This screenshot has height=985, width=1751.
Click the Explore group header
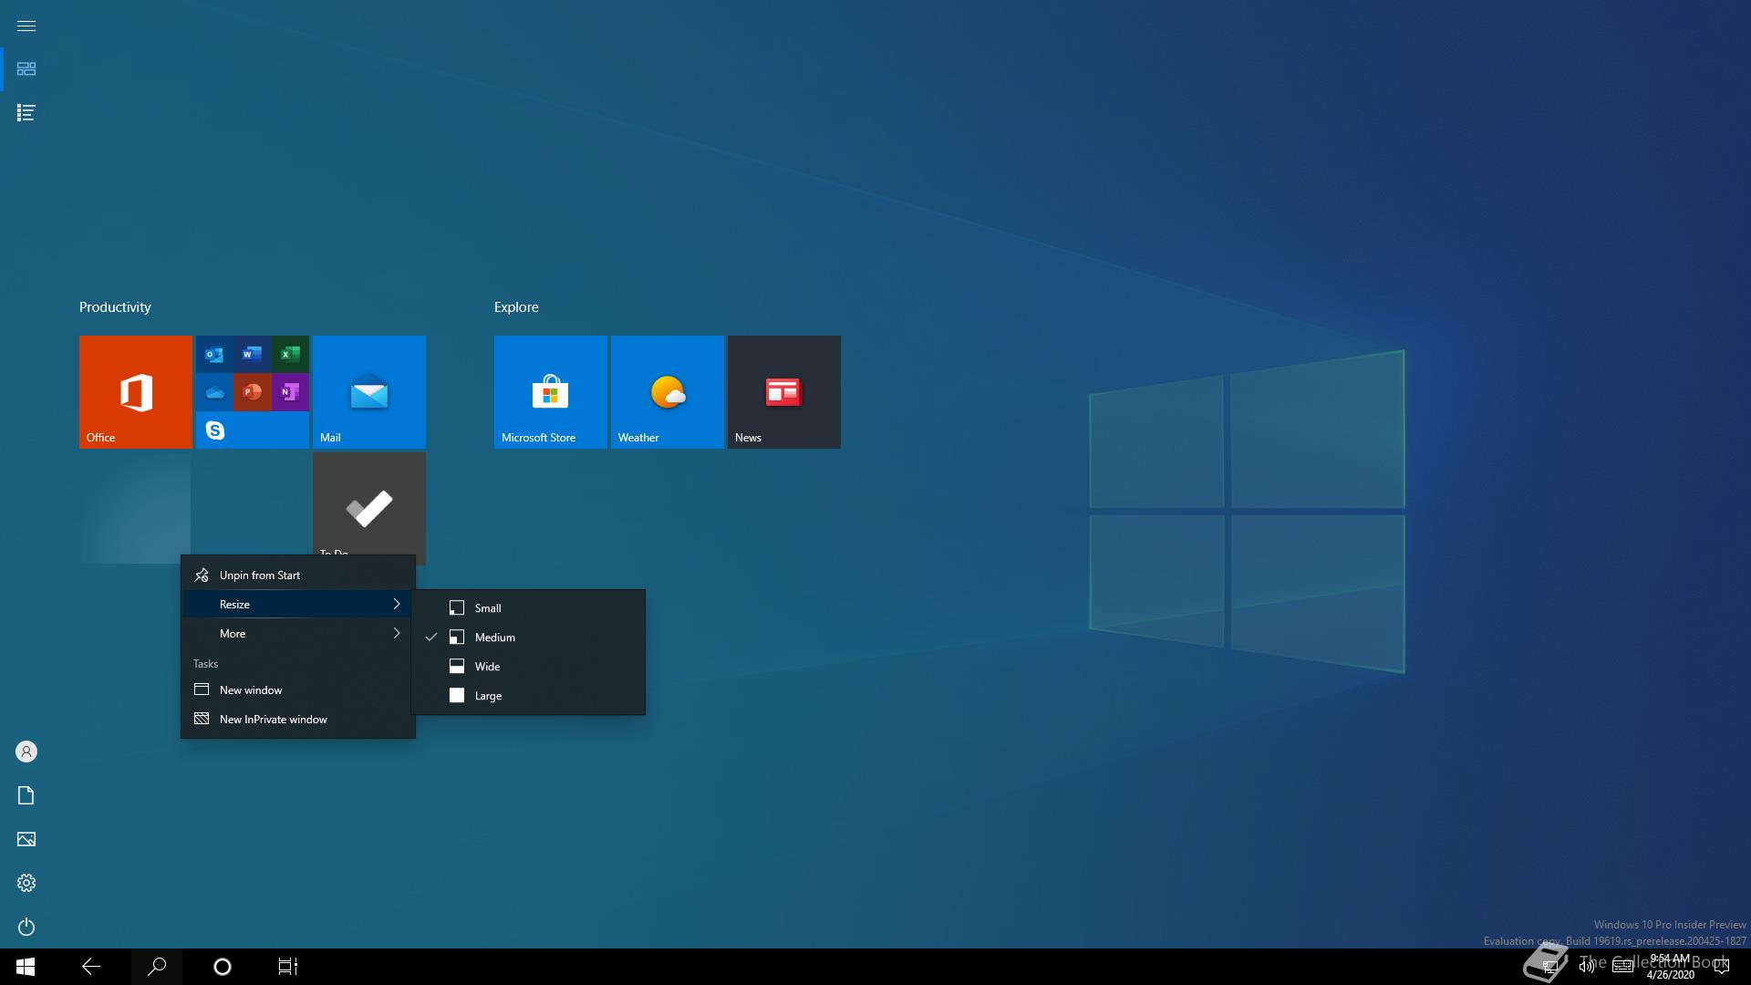click(516, 307)
